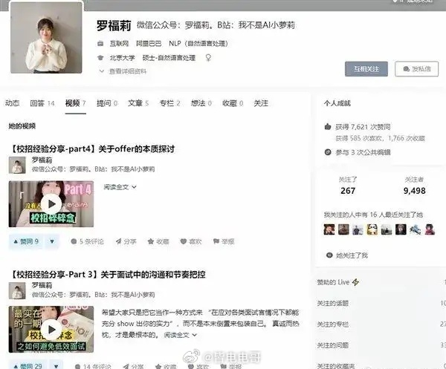The image size is (446, 369).
Task: Open 5 条评论 on part4 video
Action: pos(87,241)
